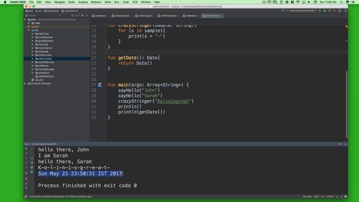Screen dimensions: 359x202
Task: Collapse the src folder
Action: 29,30
